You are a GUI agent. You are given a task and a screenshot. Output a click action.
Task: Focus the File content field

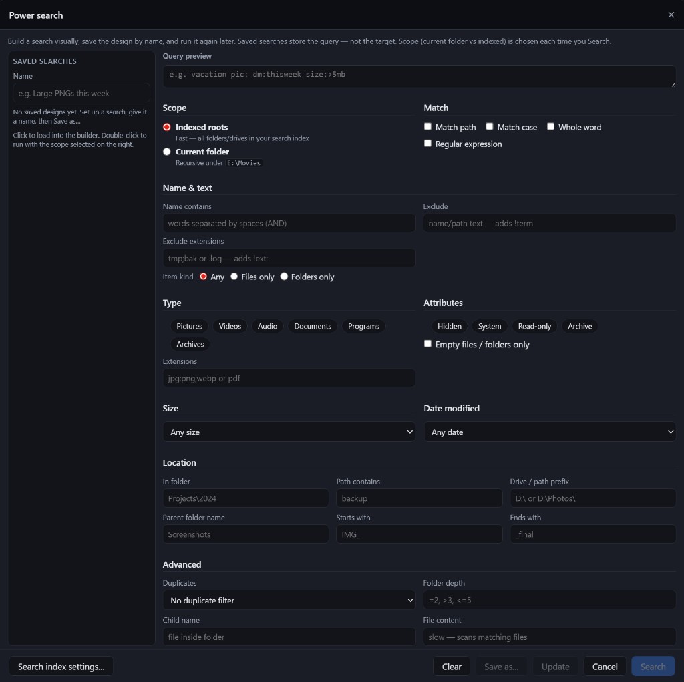pyautogui.click(x=549, y=637)
